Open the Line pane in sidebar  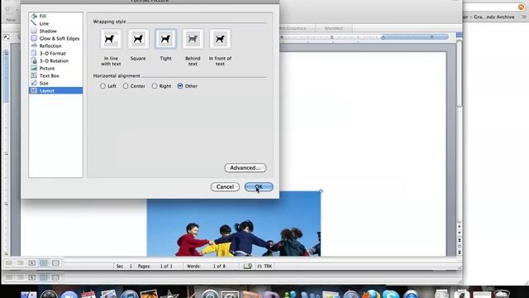pyautogui.click(x=55, y=23)
